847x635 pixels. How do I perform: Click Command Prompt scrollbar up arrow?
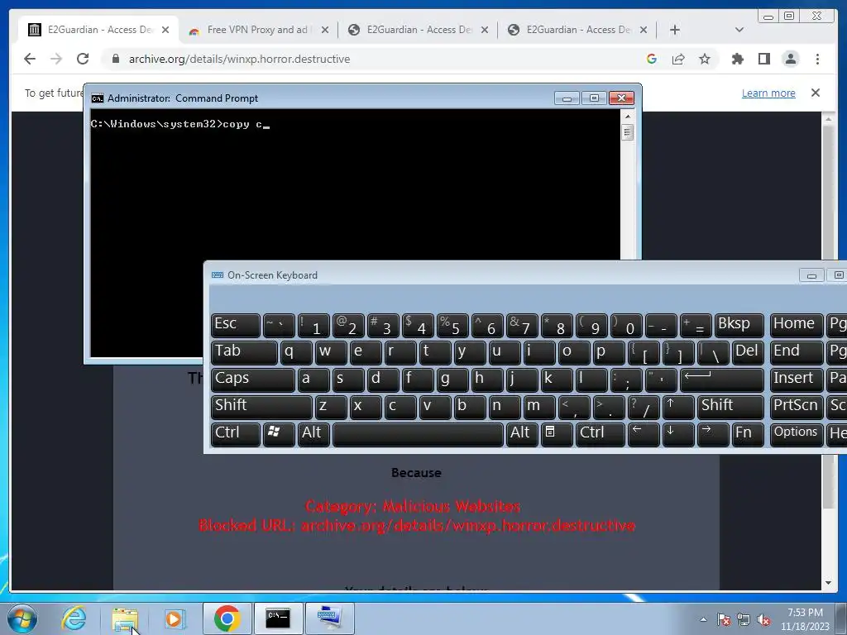(627, 116)
